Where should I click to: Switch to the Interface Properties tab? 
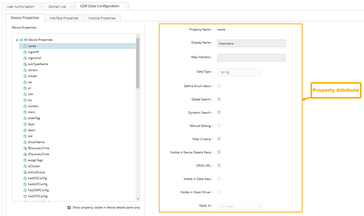pos(64,18)
